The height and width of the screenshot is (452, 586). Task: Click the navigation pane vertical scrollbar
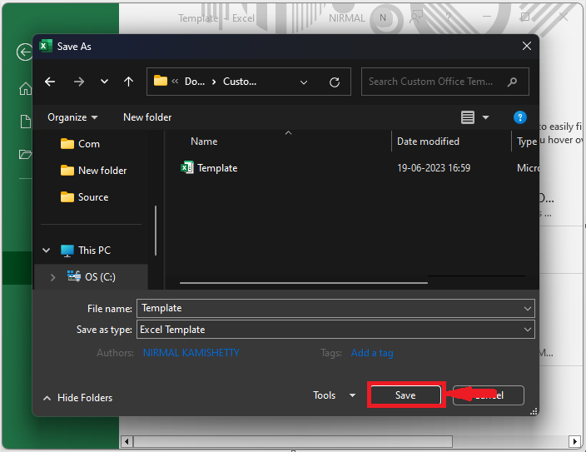156,231
